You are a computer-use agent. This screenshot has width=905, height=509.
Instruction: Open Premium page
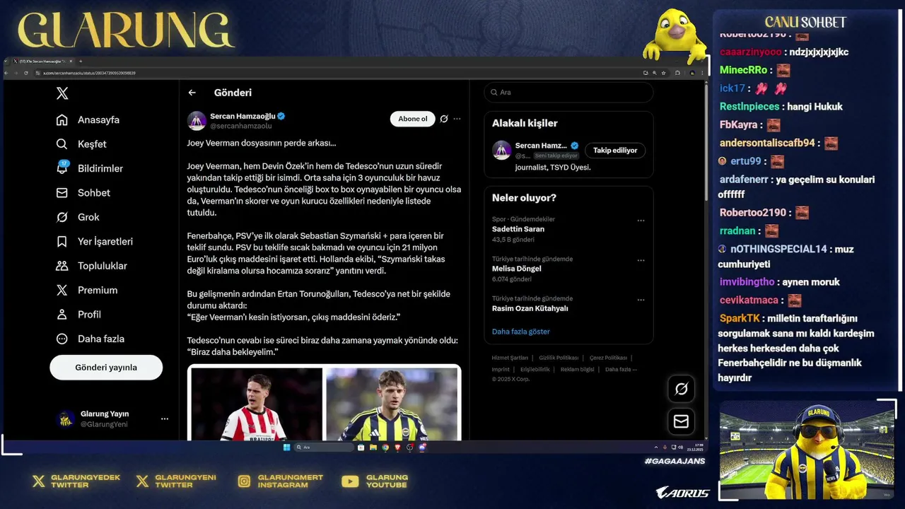pos(87,291)
